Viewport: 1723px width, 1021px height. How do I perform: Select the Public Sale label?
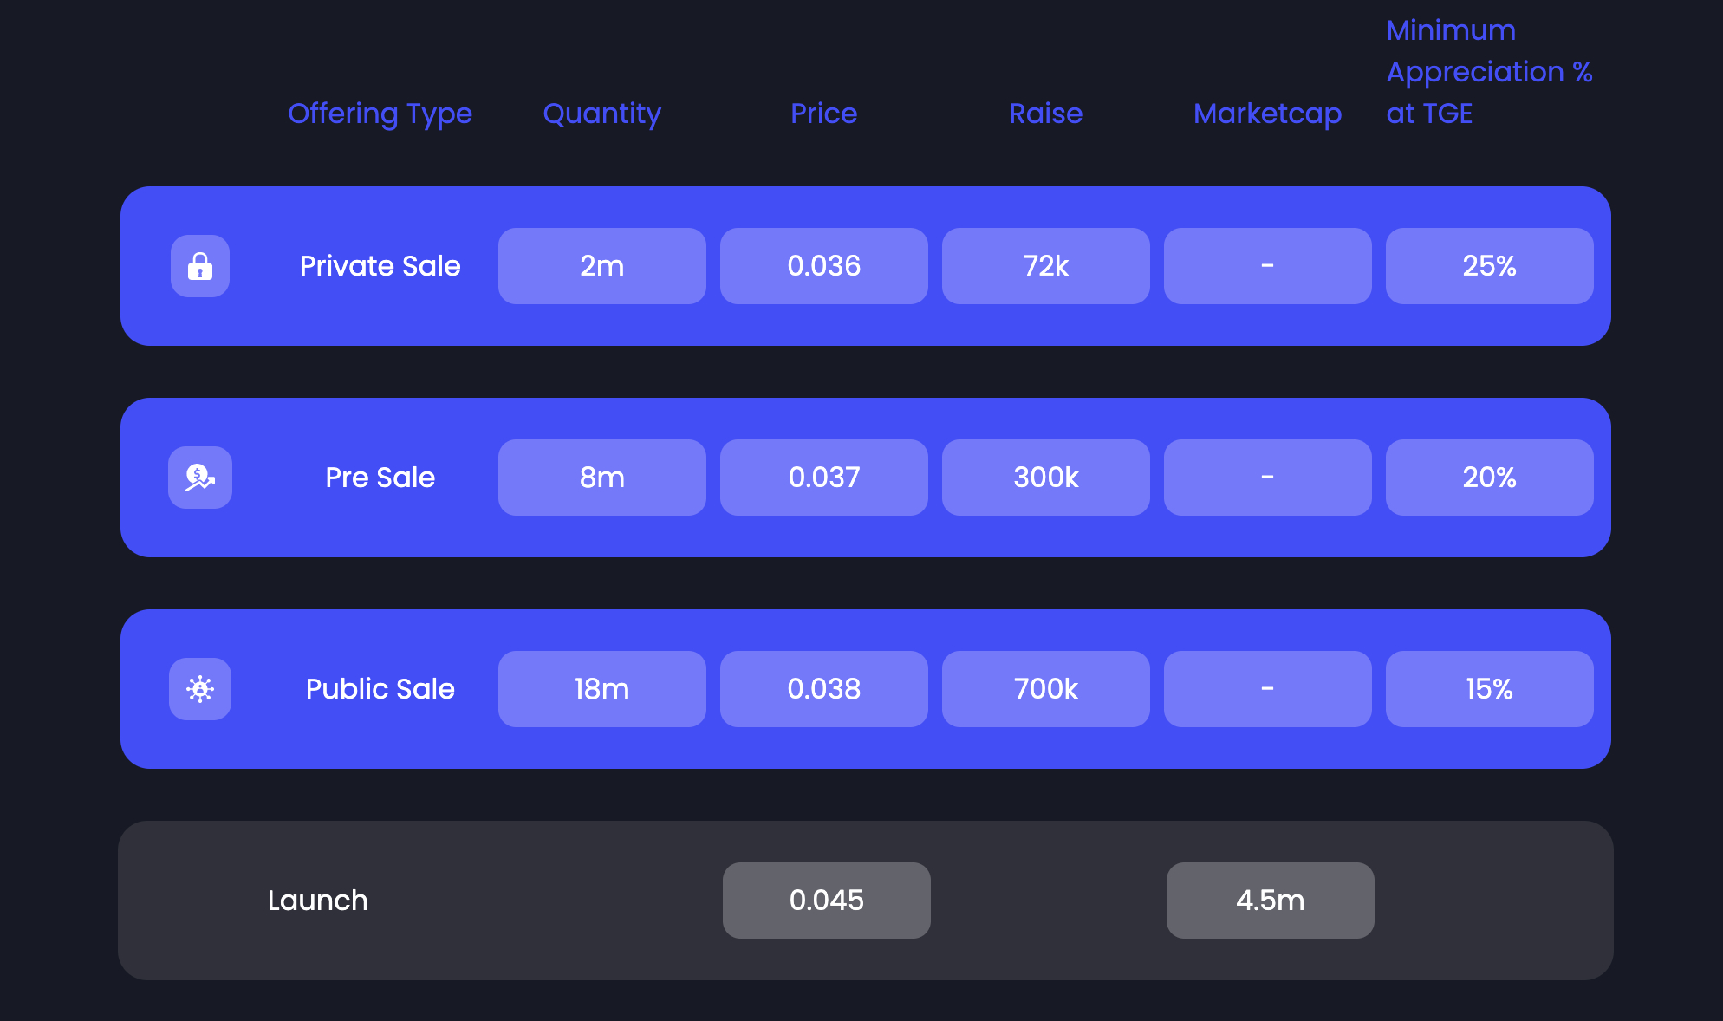point(380,689)
